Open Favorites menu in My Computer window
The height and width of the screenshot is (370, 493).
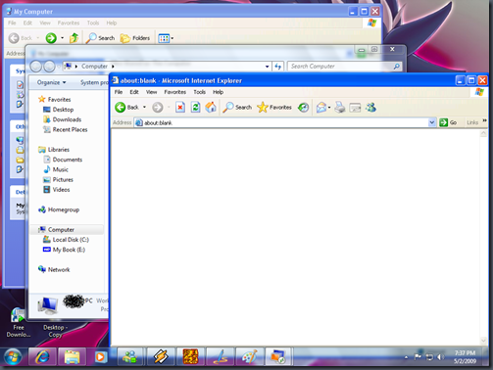point(69,23)
